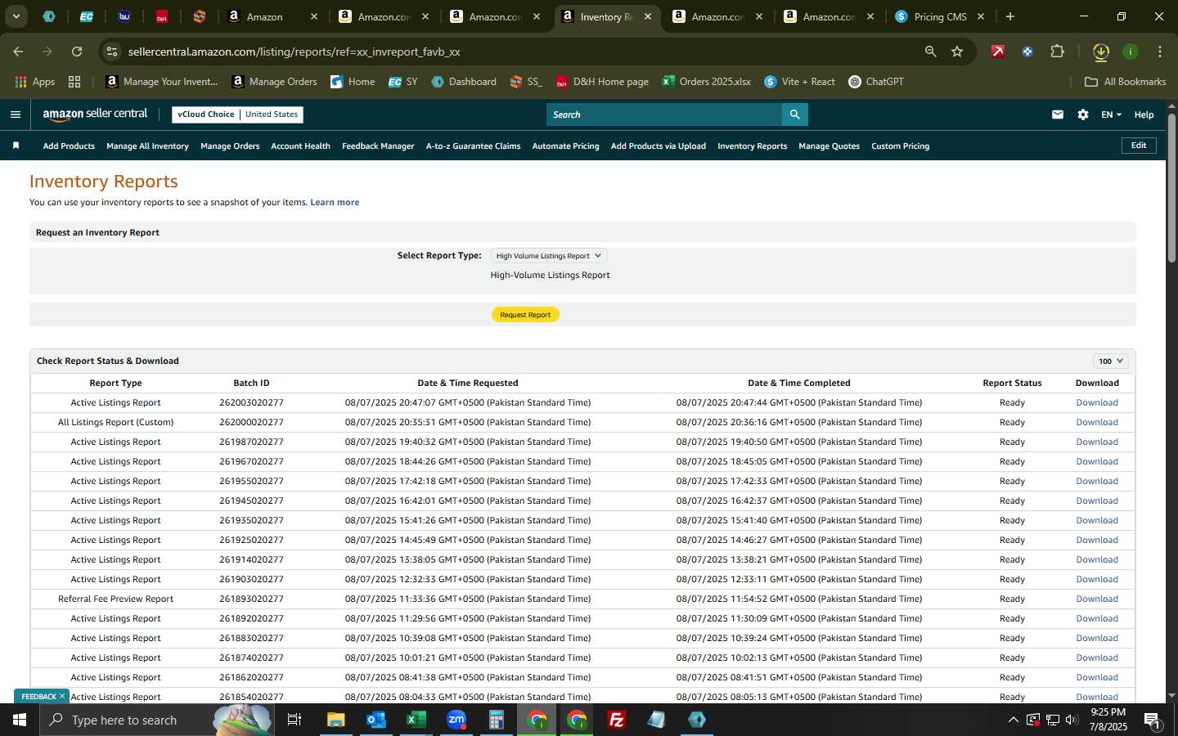The image size is (1178, 736).
Task: Open vCloud Choice United States account switcher
Action: [238, 114]
